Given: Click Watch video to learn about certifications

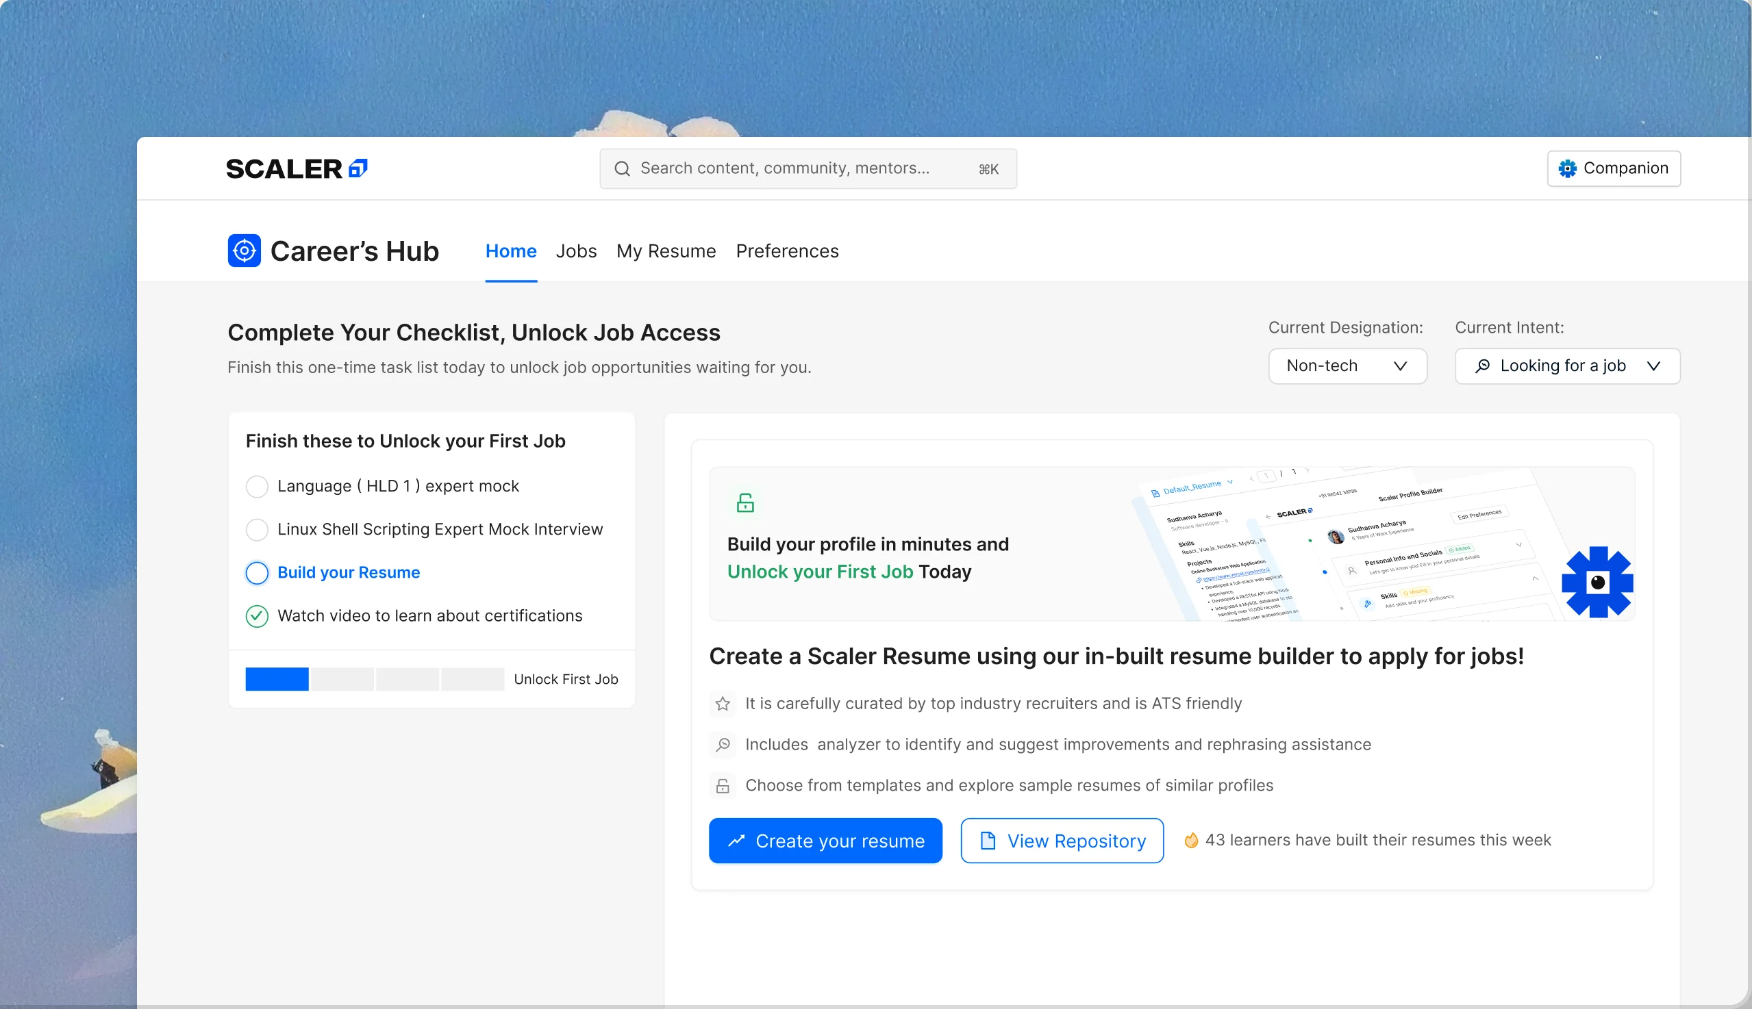Looking at the screenshot, I should point(430,615).
